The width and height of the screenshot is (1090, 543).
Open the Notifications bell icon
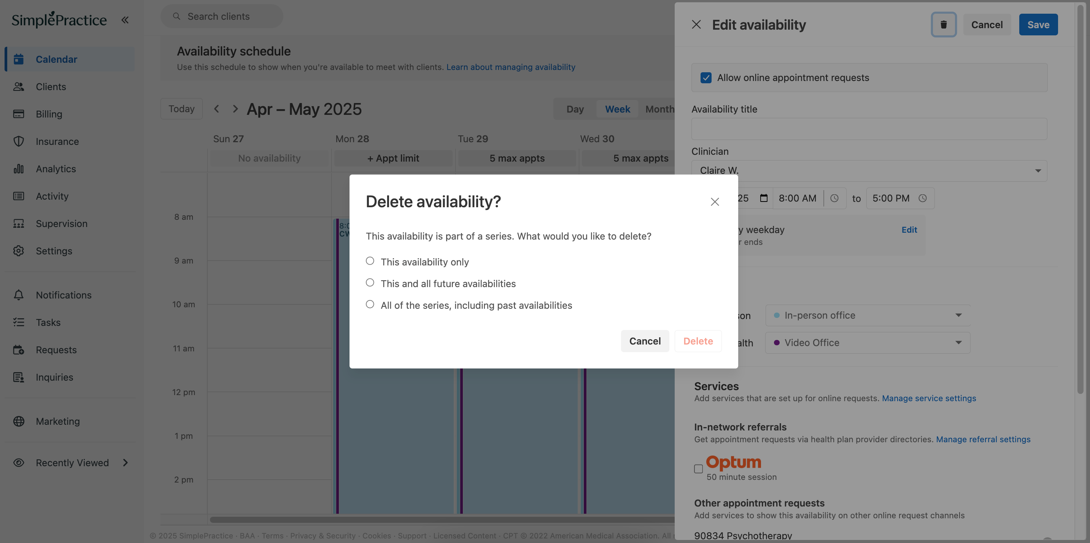coord(19,295)
